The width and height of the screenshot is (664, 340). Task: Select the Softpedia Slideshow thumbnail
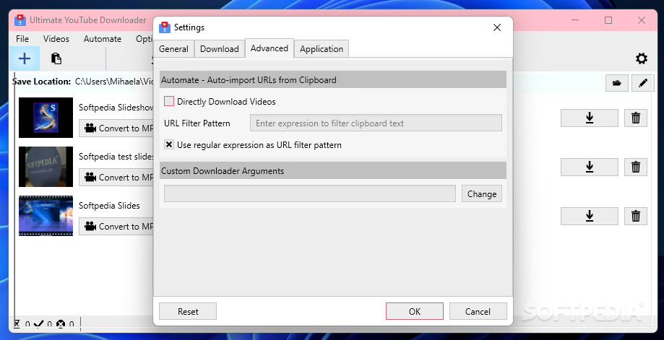point(46,118)
